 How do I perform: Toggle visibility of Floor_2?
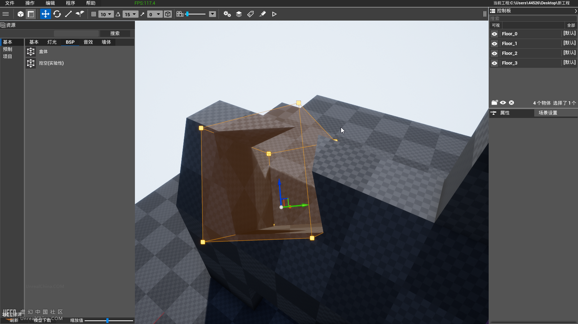[x=494, y=53]
